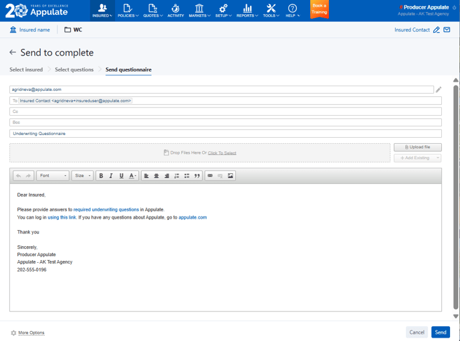Click the WC folder icon
The width and height of the screenshot is (460, 341).
point(68,29)
